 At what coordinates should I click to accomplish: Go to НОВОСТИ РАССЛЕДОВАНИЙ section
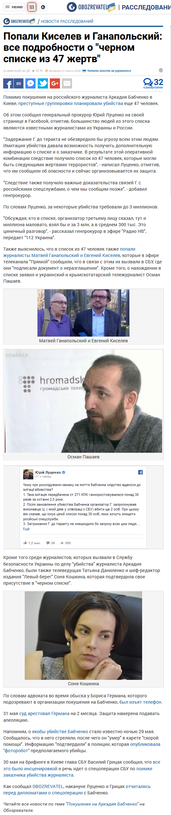67,21
